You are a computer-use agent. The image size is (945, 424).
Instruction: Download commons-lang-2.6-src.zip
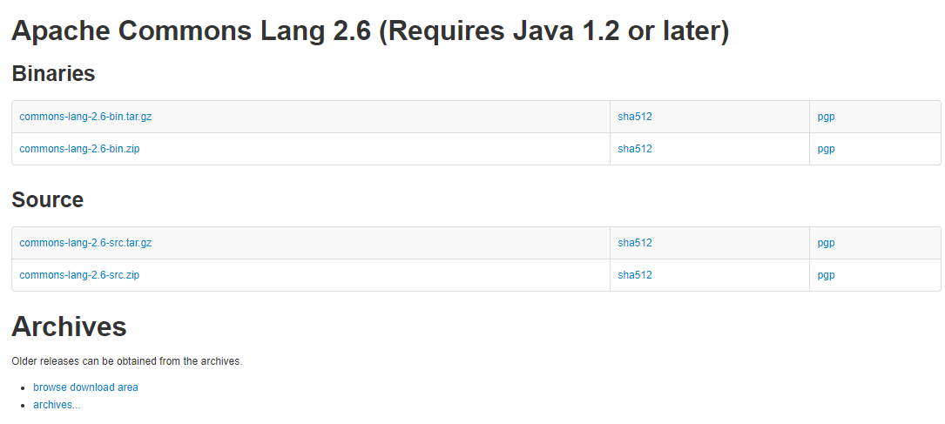pos(79,275)
